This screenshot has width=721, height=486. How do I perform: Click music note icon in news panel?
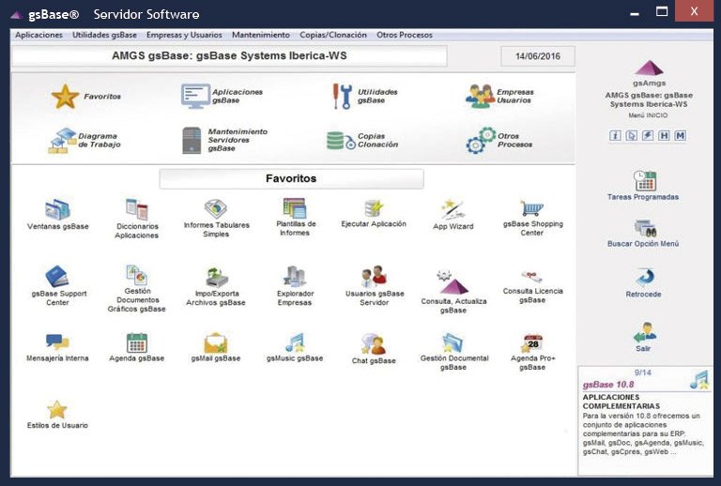pyautogui.click(x=699, y=379)
